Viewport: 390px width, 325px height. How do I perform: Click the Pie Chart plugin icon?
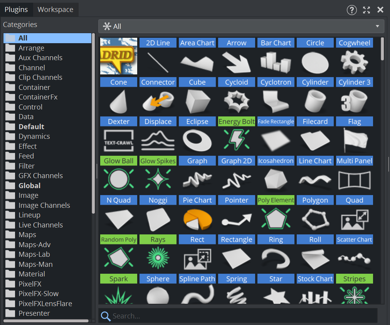197,219
